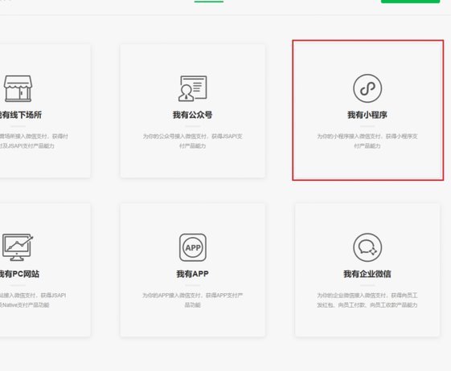
Task: Click the 公众号 JSAPI payment description text
Action: tap(192, 141)
